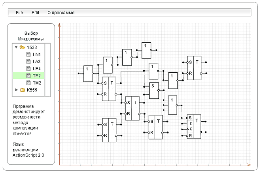Select the TM2 chip entry
The width and height of the screenshot is (261, 173).
point(37,83)
